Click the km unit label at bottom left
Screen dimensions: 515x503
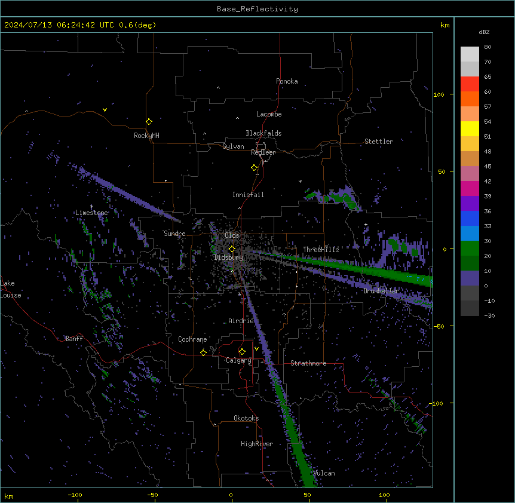8,496
